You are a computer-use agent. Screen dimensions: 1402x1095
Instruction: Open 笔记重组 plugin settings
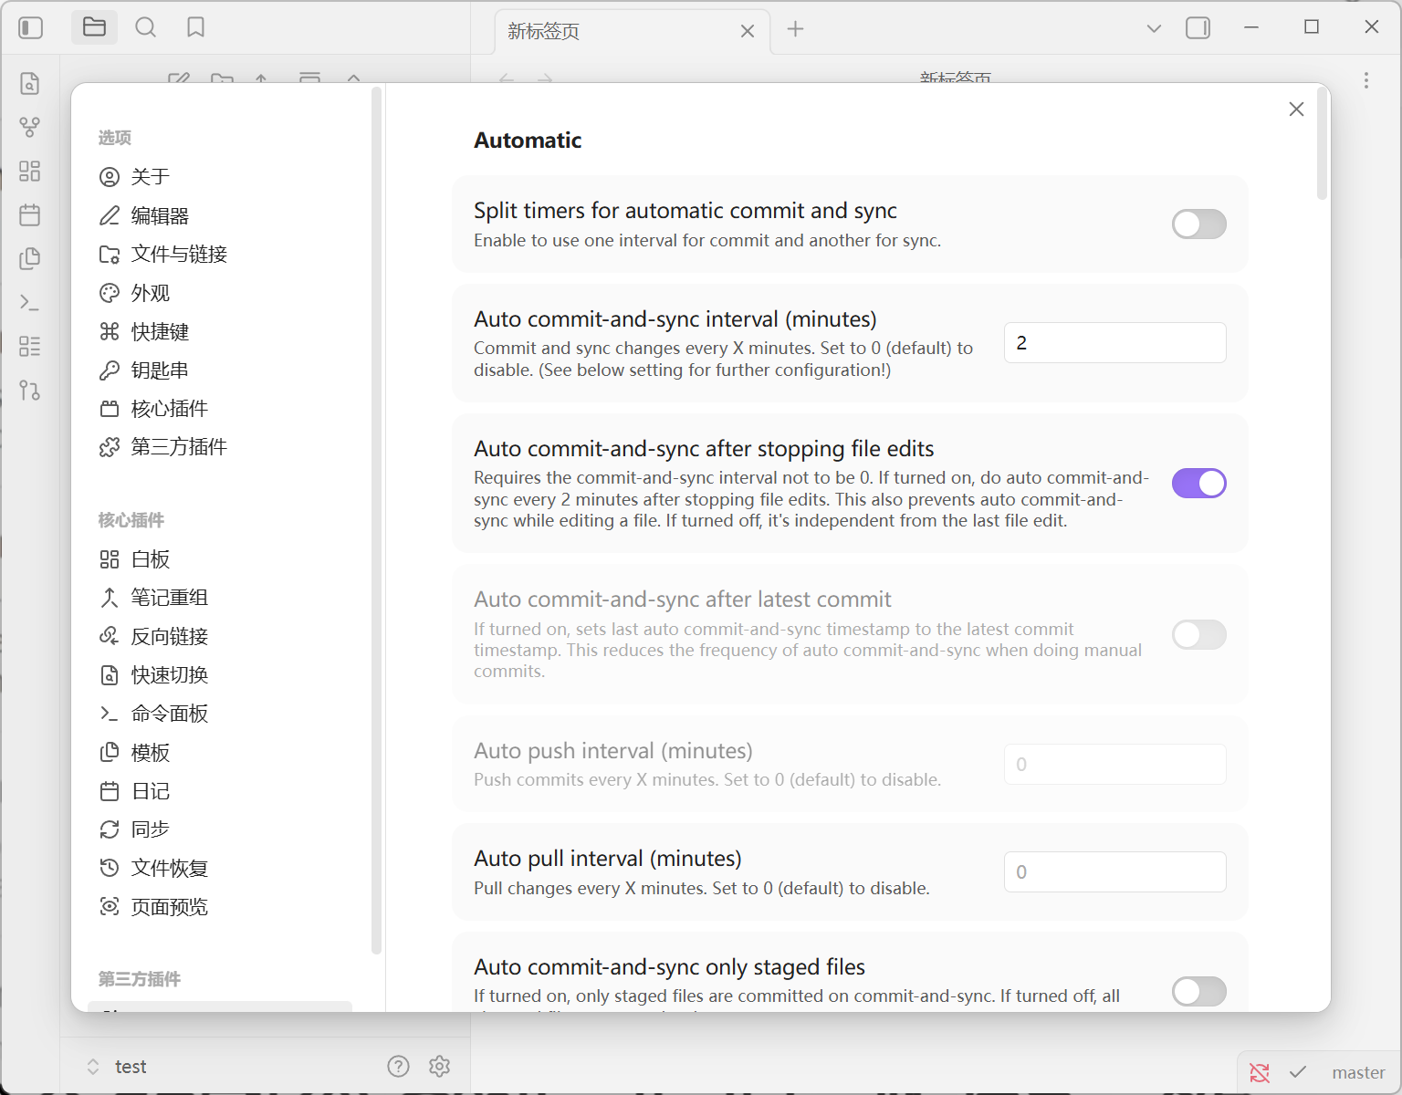pyautogui.click(x=220, y=598)
